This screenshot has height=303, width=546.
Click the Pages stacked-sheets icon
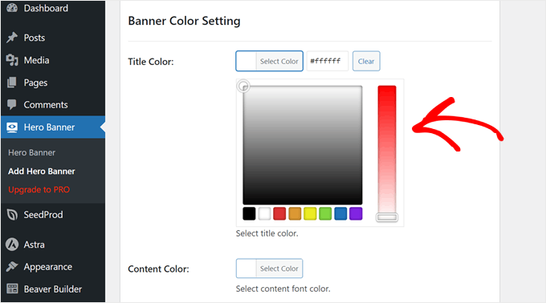(x=12, y=83)
